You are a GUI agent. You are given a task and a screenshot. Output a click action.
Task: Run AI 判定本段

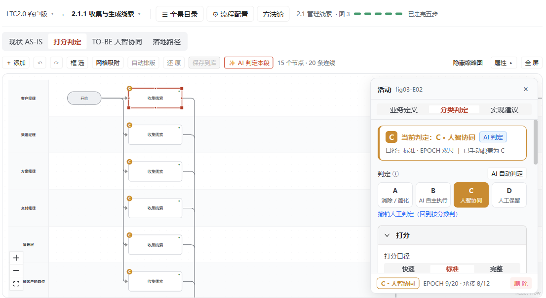click(x=249, y=63)
